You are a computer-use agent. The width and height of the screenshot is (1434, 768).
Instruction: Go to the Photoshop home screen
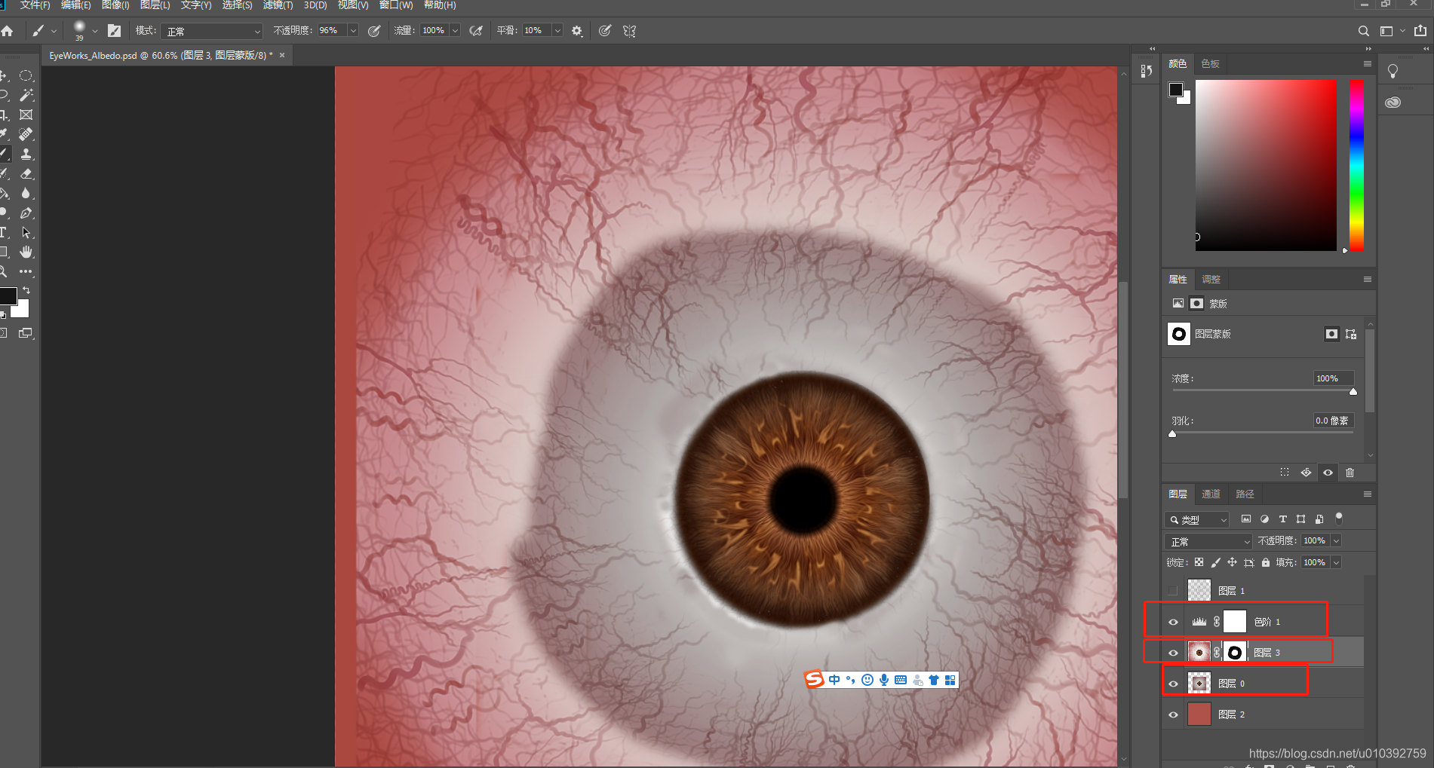[8, 31]
